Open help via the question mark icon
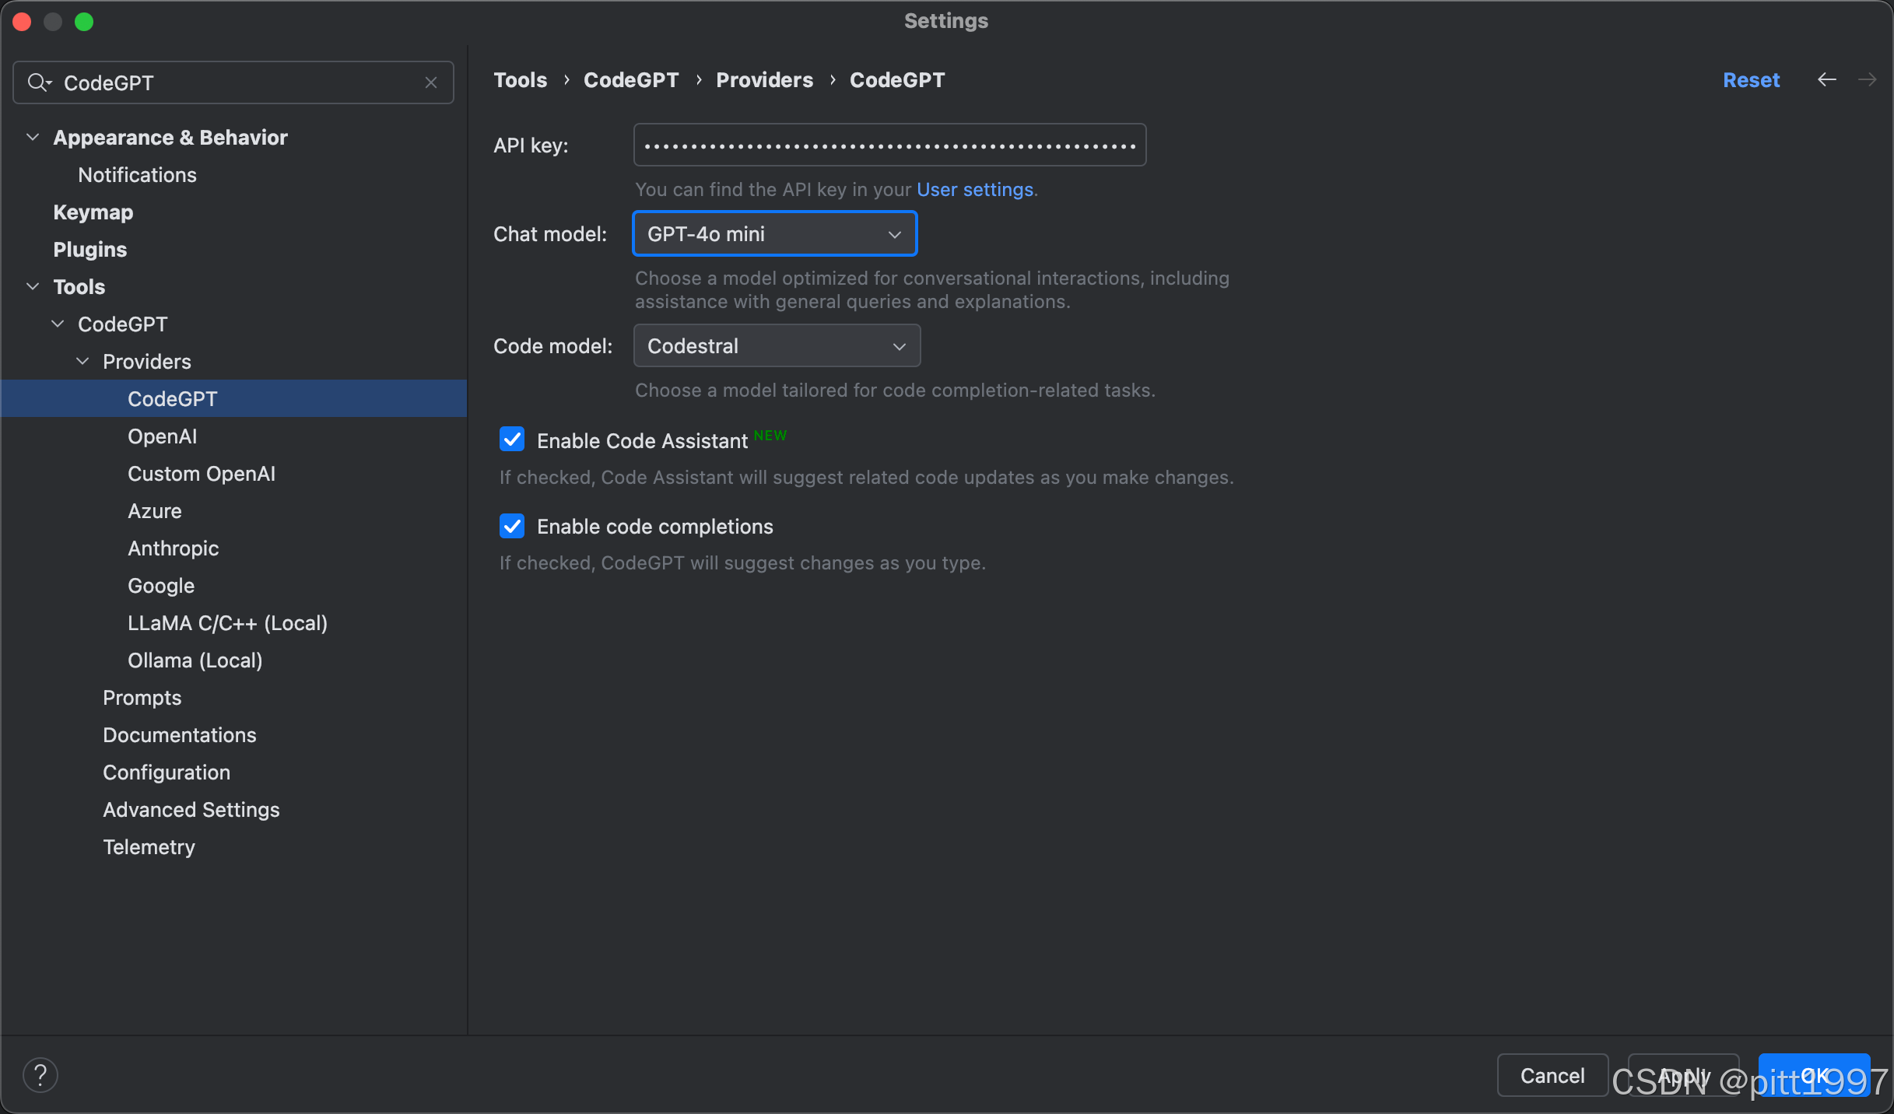The height and width of the screenshot is (1114, 1894). coord(40,1075)
